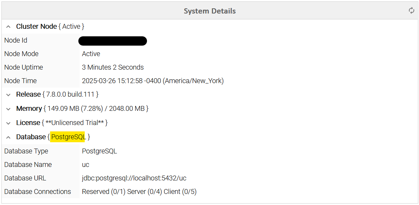Image resolution: width=419 pixels, height=205 pixels.
Task: Collapse the Cluster Node section chevron
Action: pos(9,27)
